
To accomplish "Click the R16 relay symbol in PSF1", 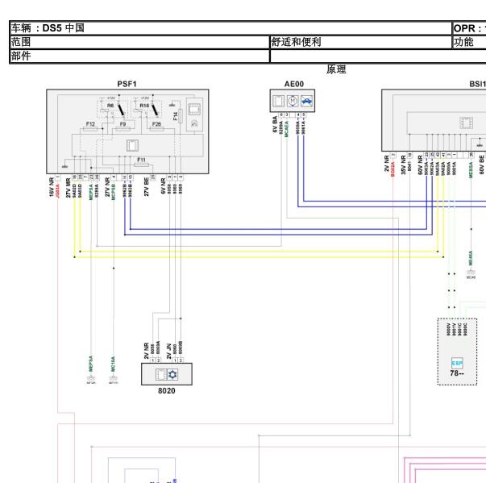I will 147,109.
